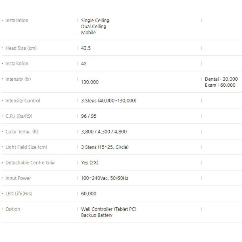Click the Intensity (lx) label
This screenshot has width=242, height=242.
[x=18, y=79]
